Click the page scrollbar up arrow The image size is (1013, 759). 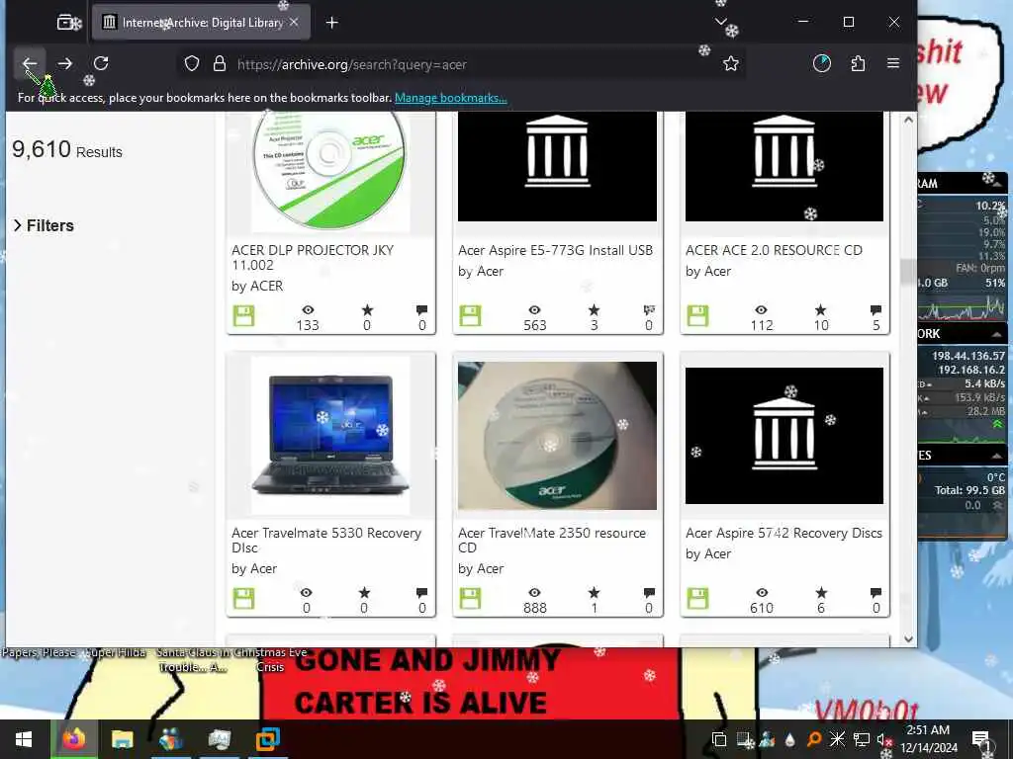(x=908, y=120)
